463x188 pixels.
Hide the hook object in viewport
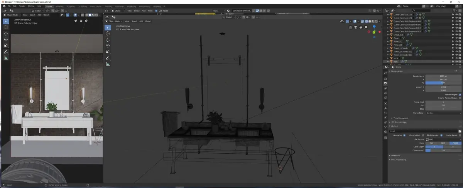[456, 58]
